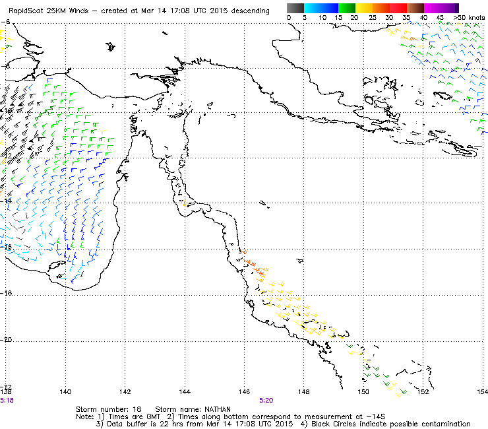Screen dimensions: 488x429
Task: Click the orange wind barbs off the coast
Action: pyautogui.click(x=254, y=265)
